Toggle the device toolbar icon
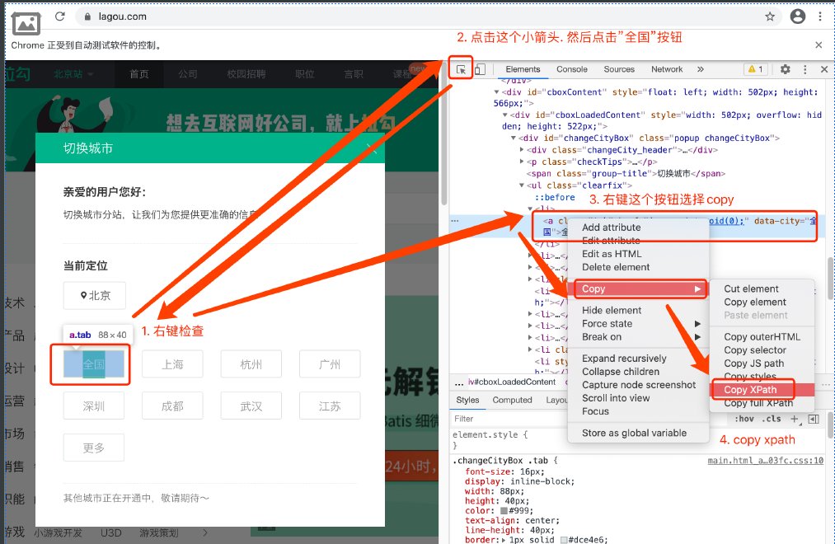This screenshot has width=835, height=544. [x=480, y=69]
